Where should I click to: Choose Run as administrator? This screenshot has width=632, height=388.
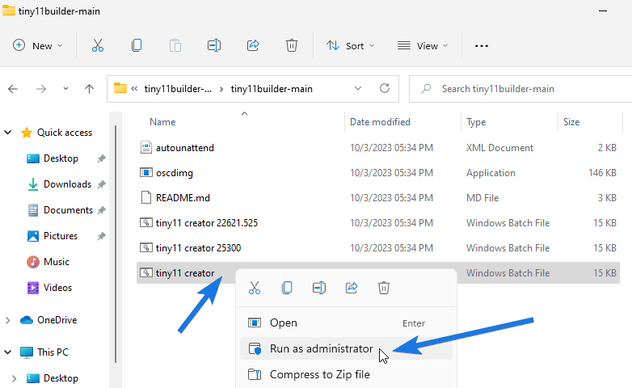[346, 348]
